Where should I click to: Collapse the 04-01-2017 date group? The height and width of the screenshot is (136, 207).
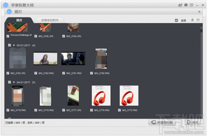click(x=14, y=82)
